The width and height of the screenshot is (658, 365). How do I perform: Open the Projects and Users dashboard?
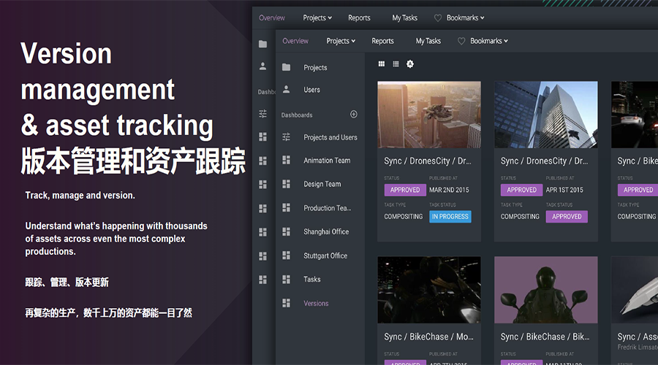[x=330, y=137]
